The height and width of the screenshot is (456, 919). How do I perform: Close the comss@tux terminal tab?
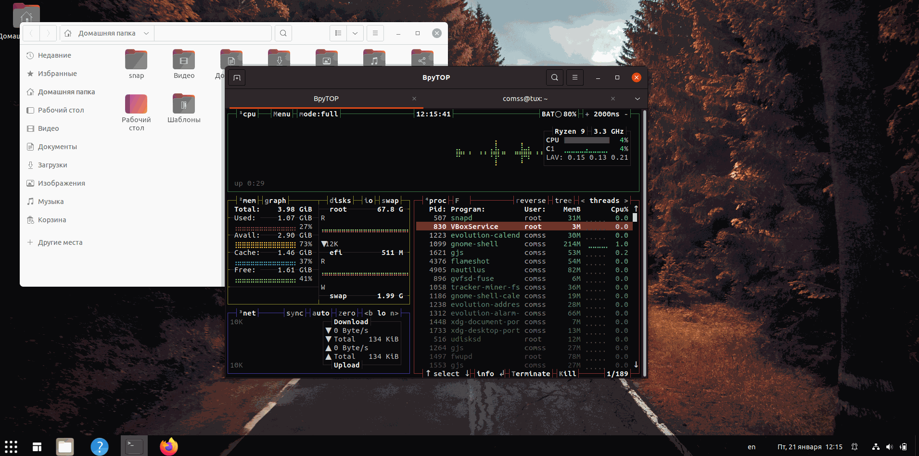pos(613,99)
